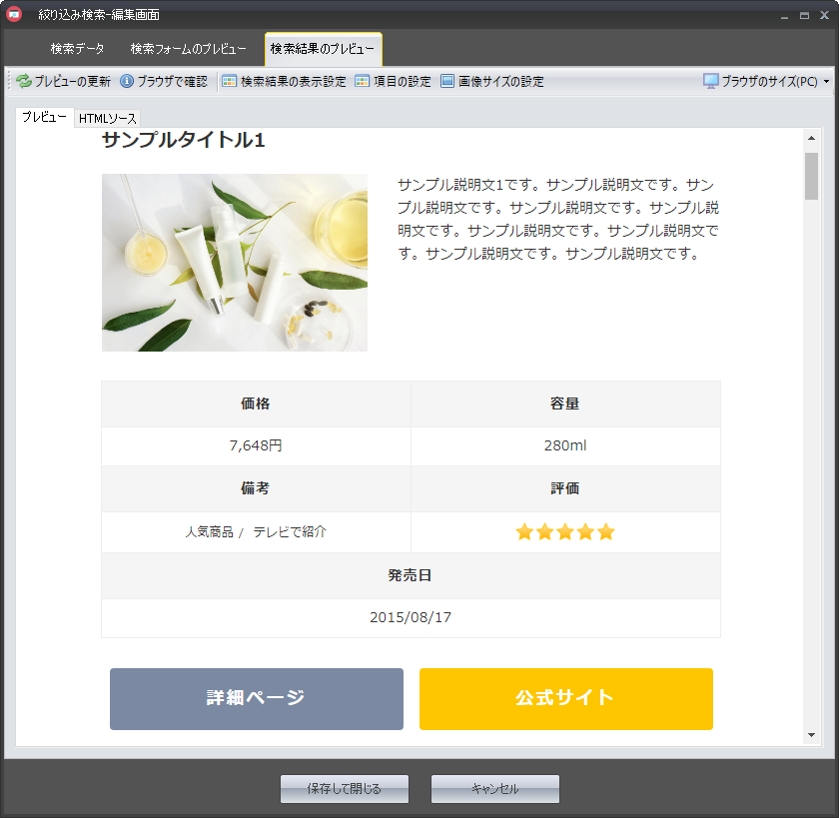839x818 pixels.
Task: Click the gray 詳細ページ button
Action: tap(257, 698)
